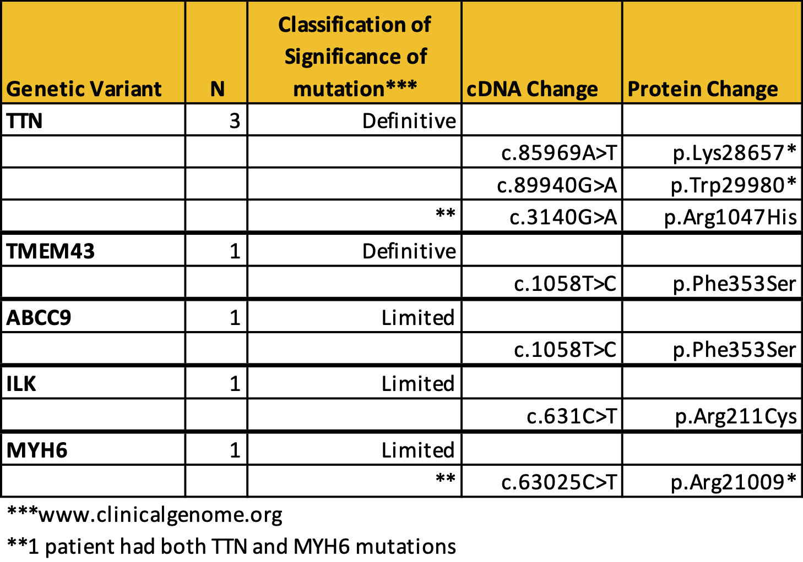The height and width of the screenshot is (562, 803).
Task: Click the c.3140G>A cDNA cell
Action: [563, 217]
